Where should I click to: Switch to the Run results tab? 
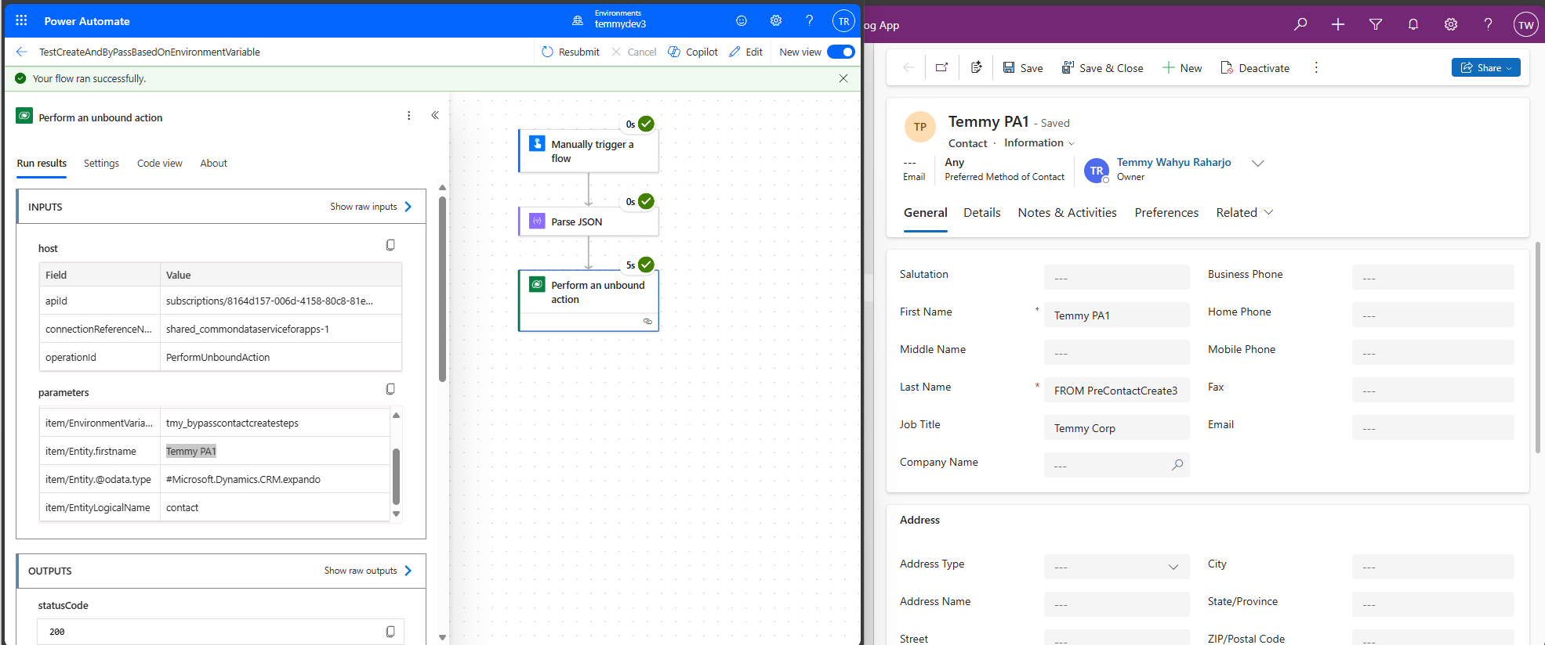click(42, 164)
